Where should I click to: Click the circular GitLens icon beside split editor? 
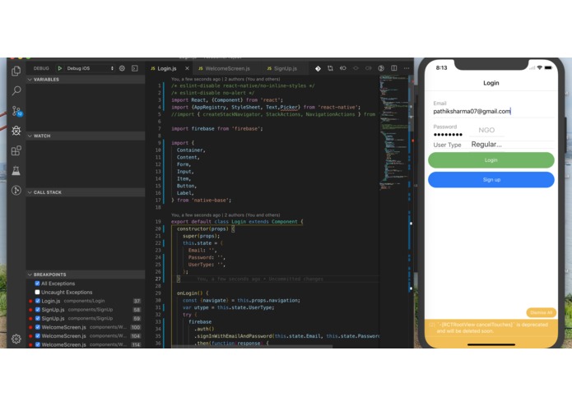[x=381, y=68]
